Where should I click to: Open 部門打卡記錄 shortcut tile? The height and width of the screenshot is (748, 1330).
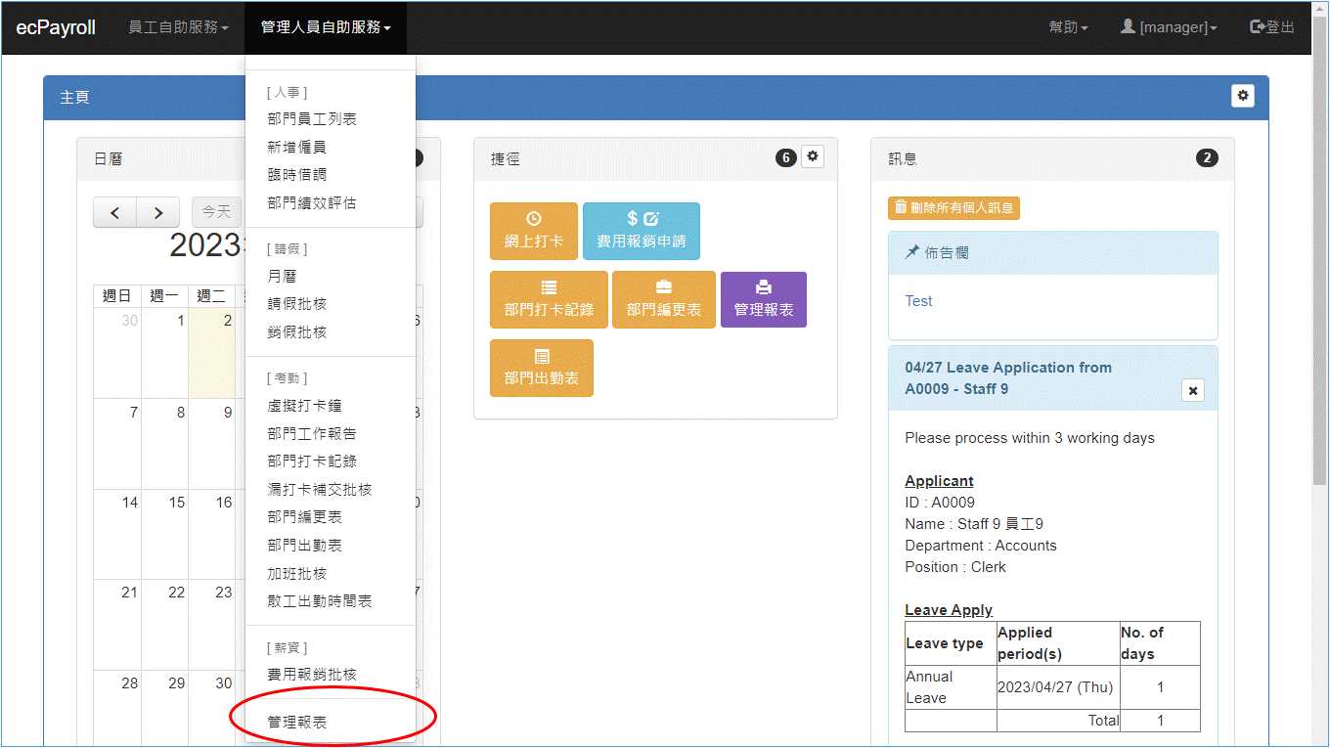[549, 299]
